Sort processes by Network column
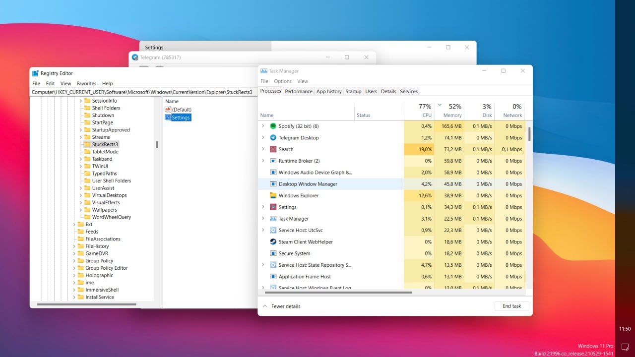The width and height of the screenshot is (635, 357). [509, 111]
